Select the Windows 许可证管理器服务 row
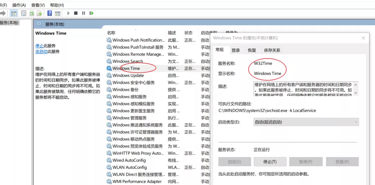 click(158, 132)
